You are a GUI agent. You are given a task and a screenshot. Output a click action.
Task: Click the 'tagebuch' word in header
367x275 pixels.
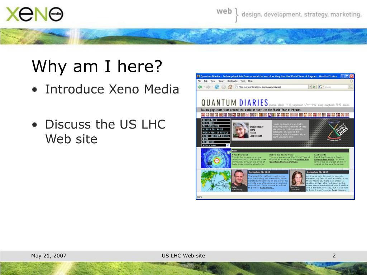pos(297,105)
